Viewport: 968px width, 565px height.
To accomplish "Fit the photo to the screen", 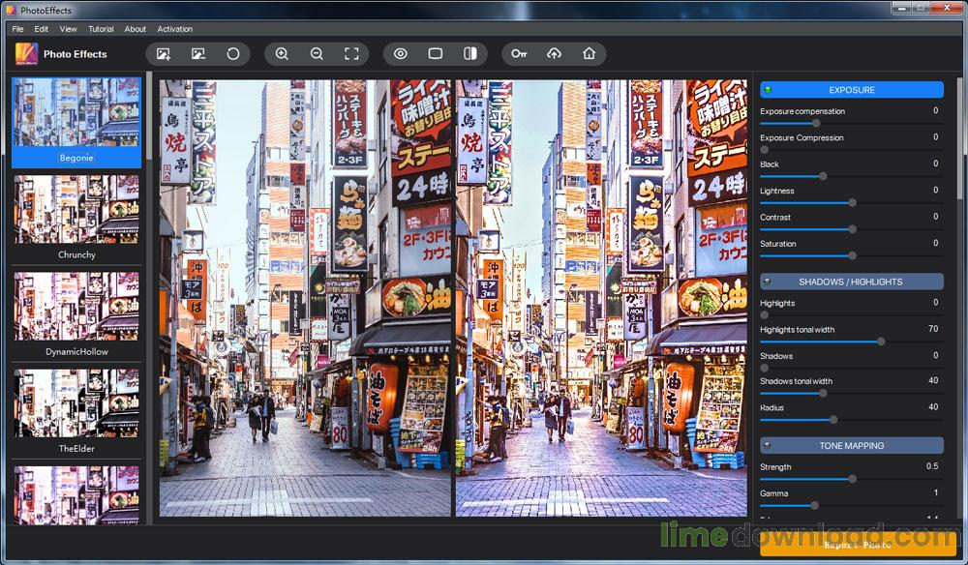I will (351, 54).
